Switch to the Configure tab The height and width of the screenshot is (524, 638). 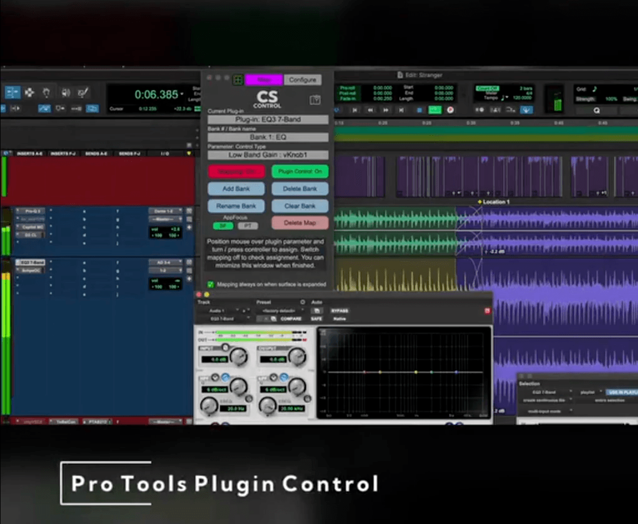(x=302, y=80)
